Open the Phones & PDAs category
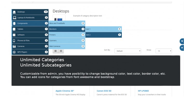Image resolution: width=184 pixels, height=98 pixels. pyautogui.click(x=30, y=40)
